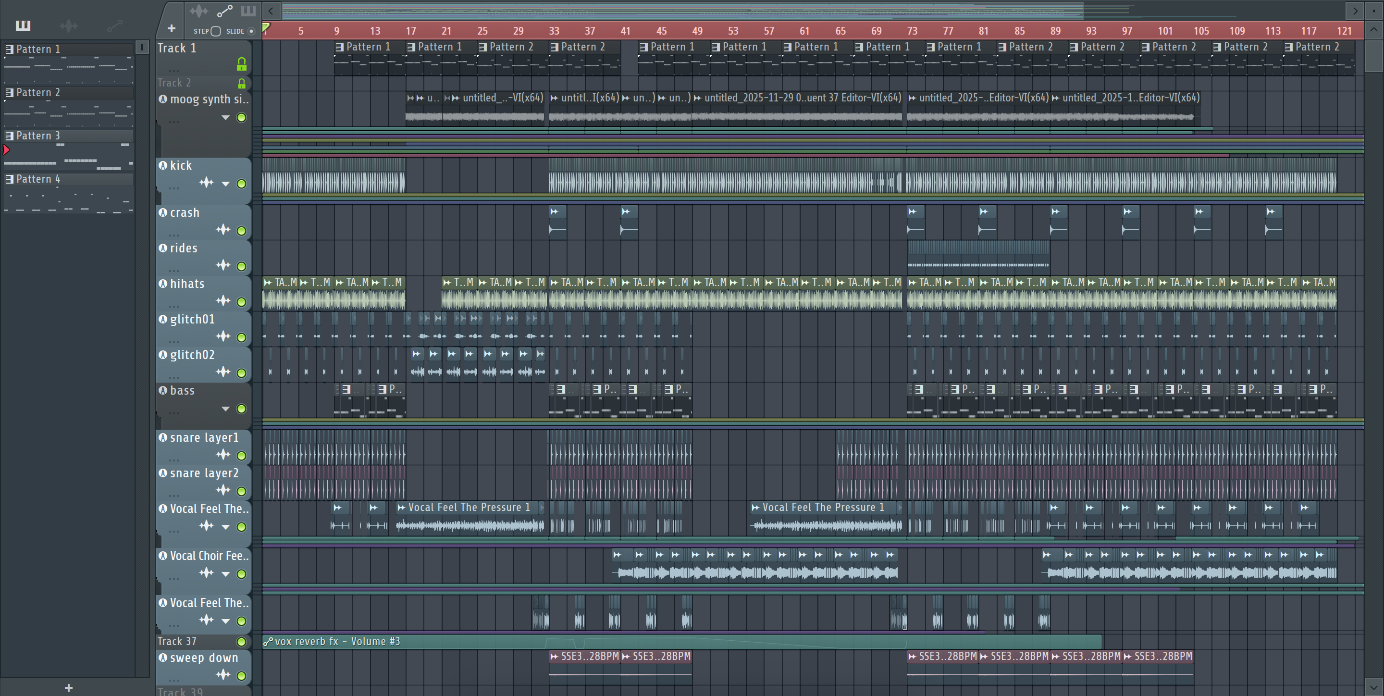Mute the crash track
This screenshot has height=696, width=1384.
coord(242,231)
